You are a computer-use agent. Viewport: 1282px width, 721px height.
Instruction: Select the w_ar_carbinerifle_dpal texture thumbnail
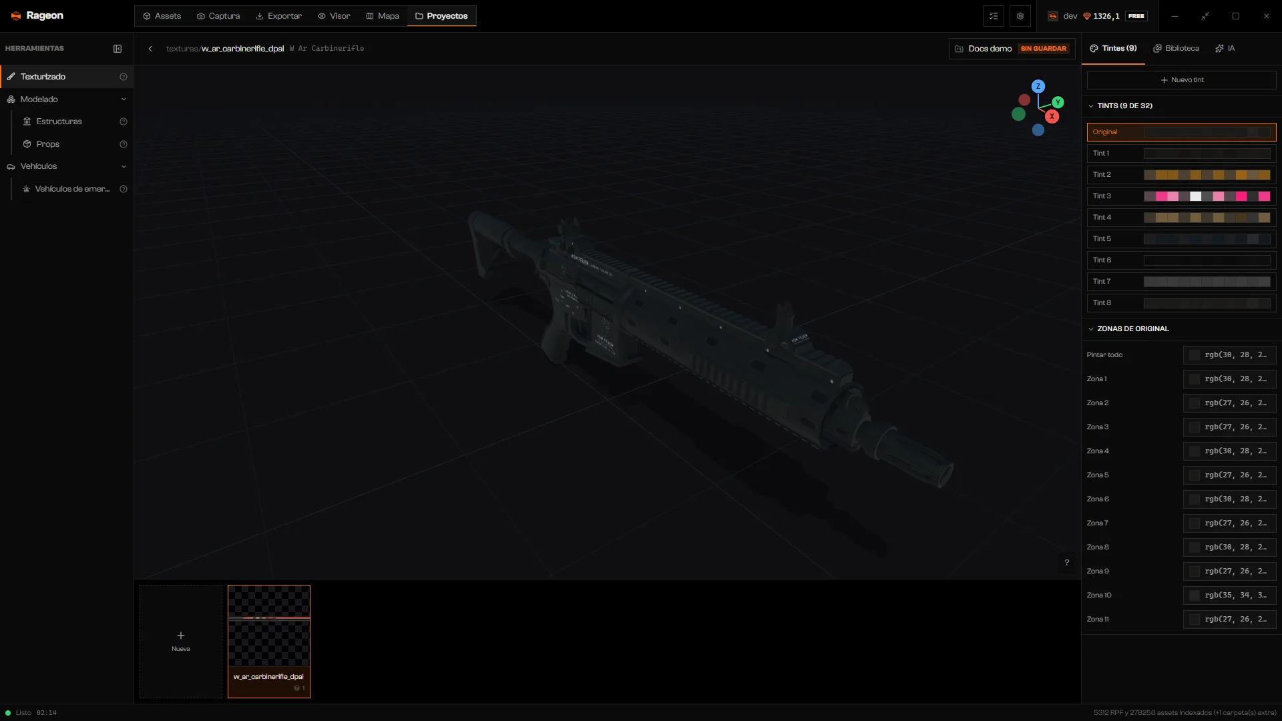pyautogui.click(x=269, y=642)
